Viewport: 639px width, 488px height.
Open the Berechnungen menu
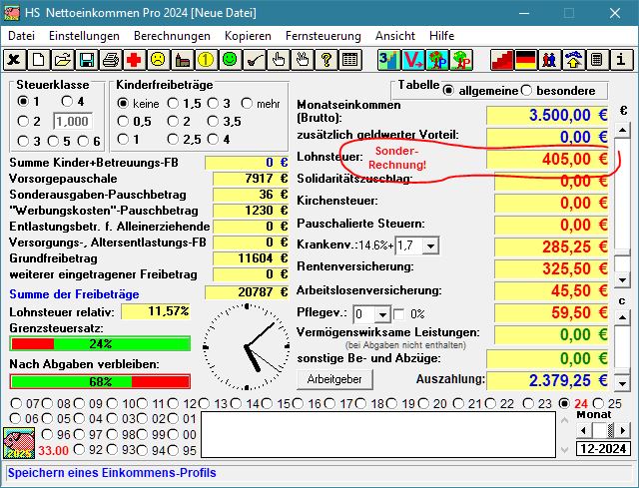point(172,35)
